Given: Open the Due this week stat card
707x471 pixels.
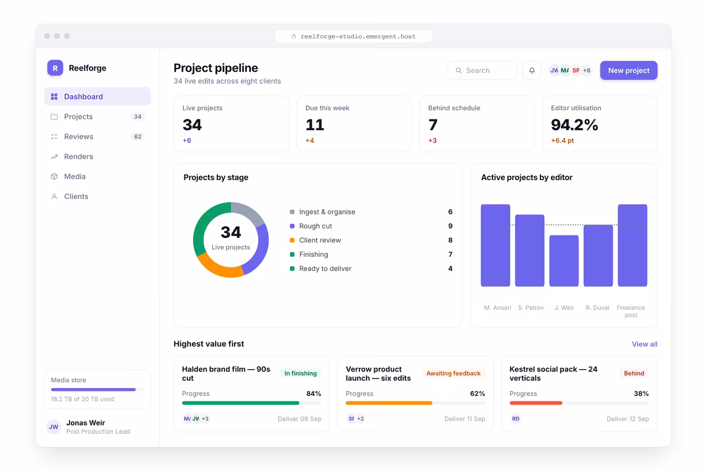Looking at the screenshot, I should [x=354, y=124].
